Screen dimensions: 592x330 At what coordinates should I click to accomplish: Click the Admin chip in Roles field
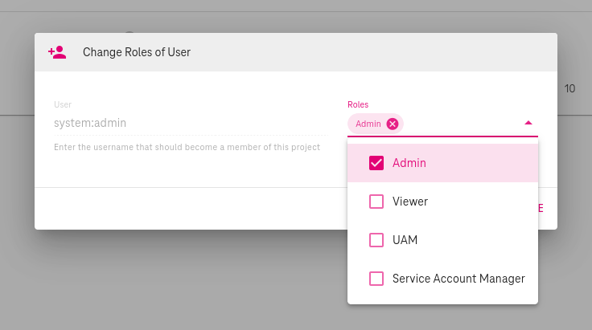point(368,124)
